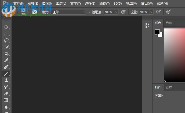Switch to the 颜色 tab
185x113 pixels.
point(158,23)
